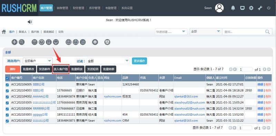
Task: Go to the last page using the top pager
Action: 269,69
